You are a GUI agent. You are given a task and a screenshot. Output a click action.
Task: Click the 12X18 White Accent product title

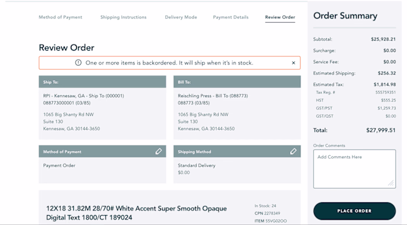pyautogui.click(x=136, y=213)
